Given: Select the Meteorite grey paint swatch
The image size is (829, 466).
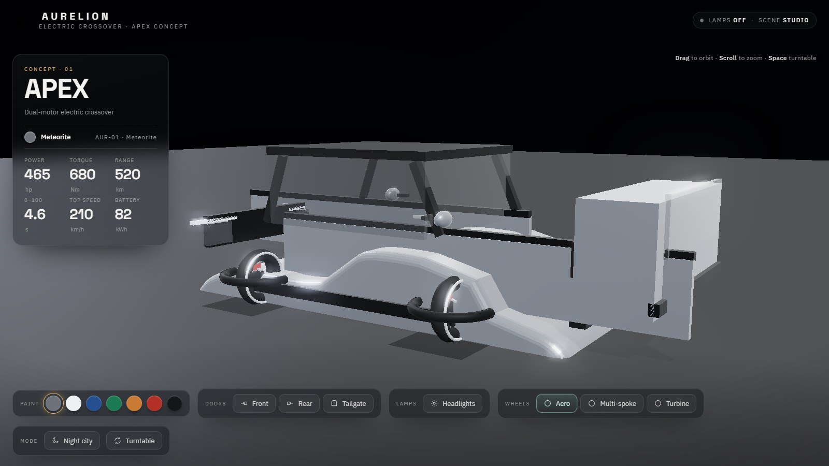Looking at the screenshot, I should coord(53,403).
